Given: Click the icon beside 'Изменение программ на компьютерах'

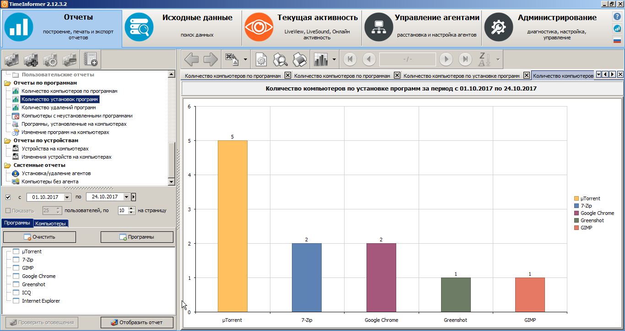Looking at the screenshot, I should tap(16, 132).
